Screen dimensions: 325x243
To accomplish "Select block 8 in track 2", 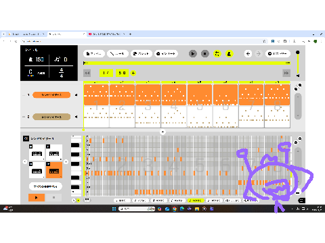I will click(x=277, y=117).
